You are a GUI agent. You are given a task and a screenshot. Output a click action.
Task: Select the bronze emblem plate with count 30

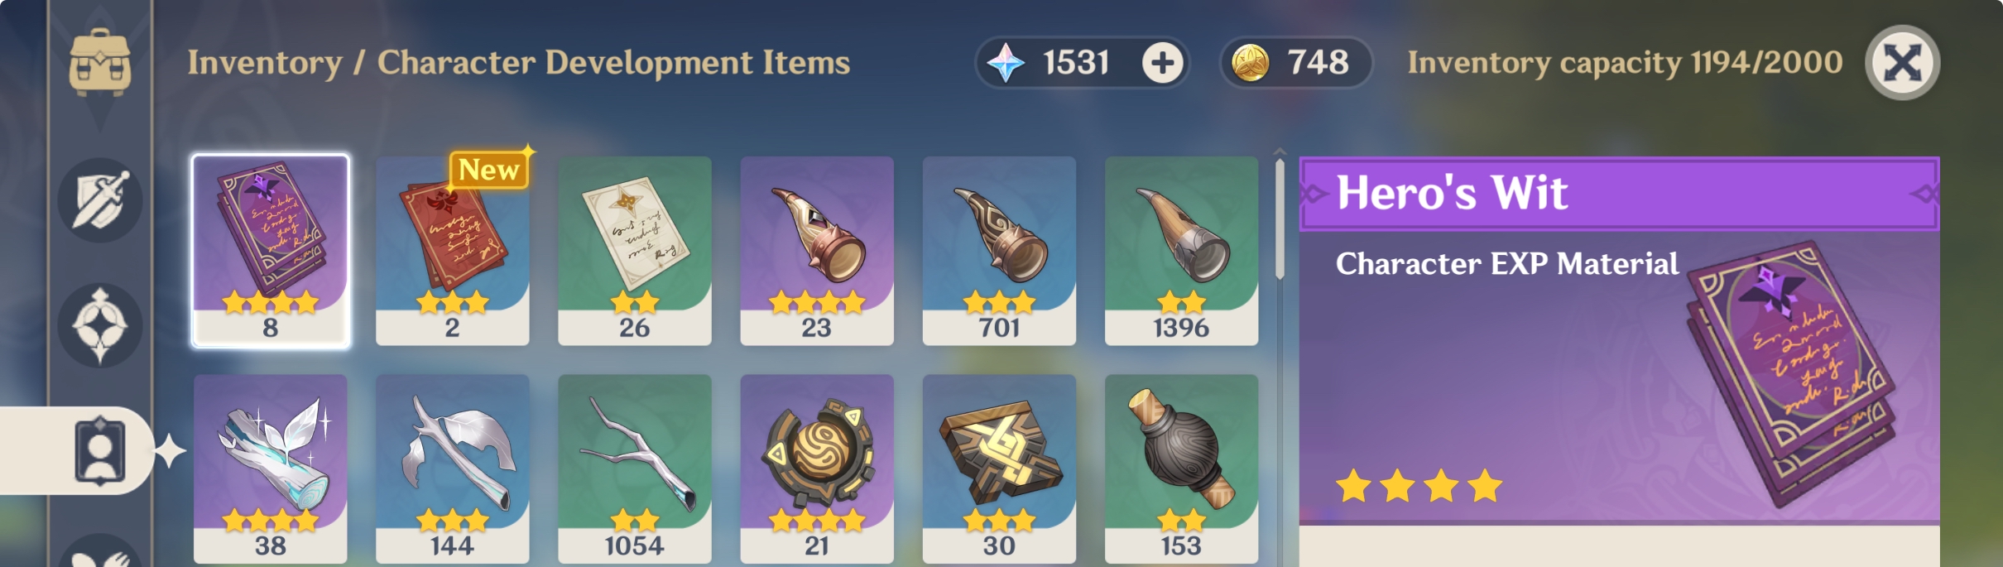pyautogui.click(x=999, y=469)
